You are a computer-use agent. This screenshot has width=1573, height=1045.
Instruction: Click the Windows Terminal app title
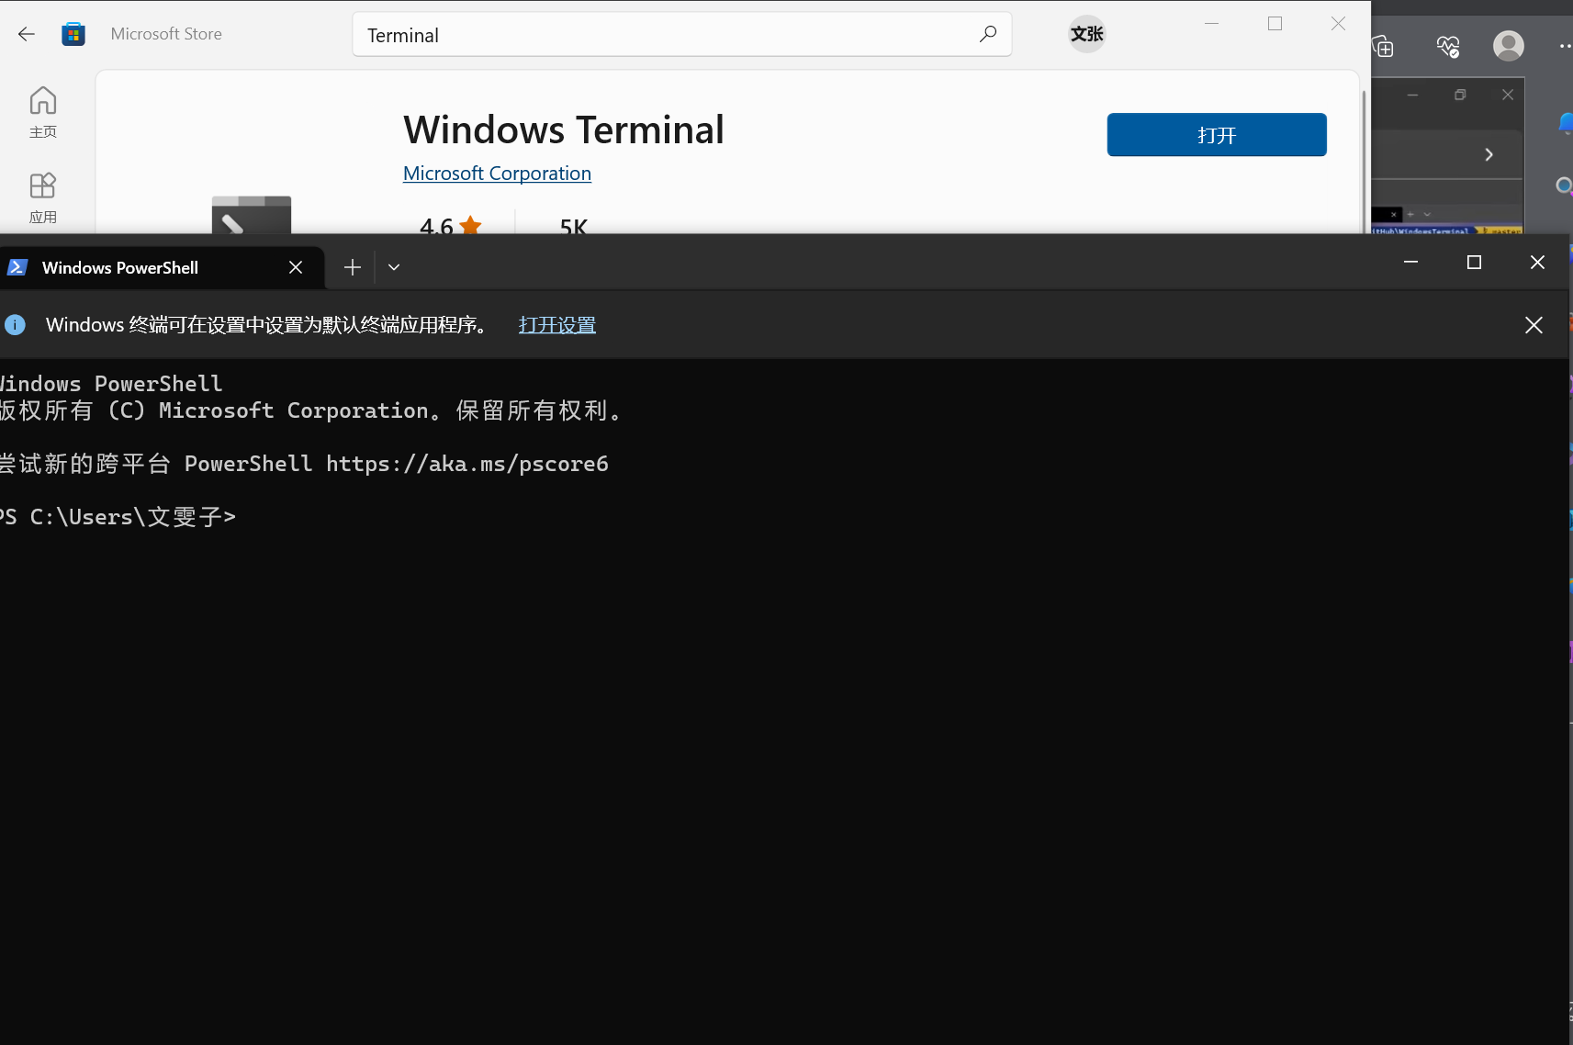point(564,129)
